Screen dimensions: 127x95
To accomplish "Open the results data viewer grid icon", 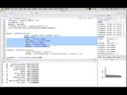I will [124, 35].
